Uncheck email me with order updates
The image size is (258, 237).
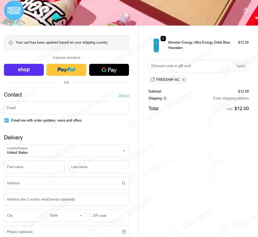pyautogui.click(x=7, y=120)
